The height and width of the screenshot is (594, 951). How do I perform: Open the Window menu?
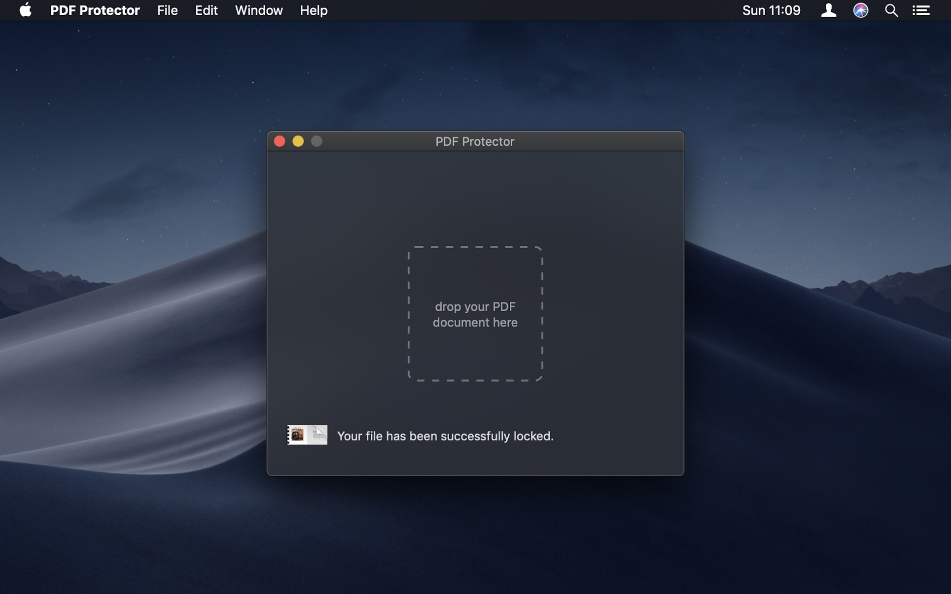(259, 10)
